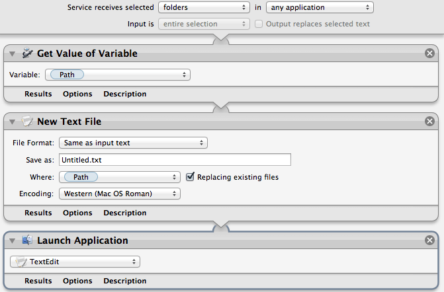444x292 pixels.
Task: Enable Output replaces selected text checkbox
Action: [259, 24]
